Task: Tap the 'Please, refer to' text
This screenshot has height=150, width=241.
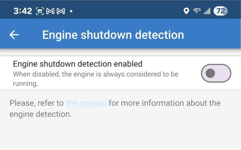Action: coord(36,103)
